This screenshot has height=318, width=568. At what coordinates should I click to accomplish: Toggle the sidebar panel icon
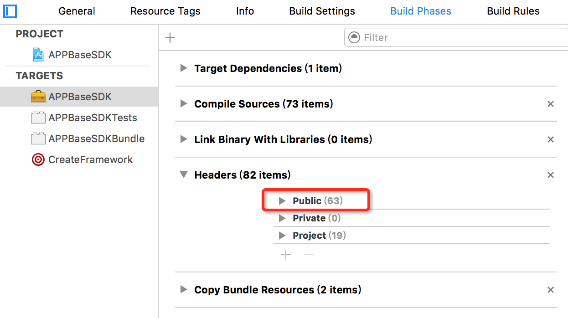pos(10,11)
